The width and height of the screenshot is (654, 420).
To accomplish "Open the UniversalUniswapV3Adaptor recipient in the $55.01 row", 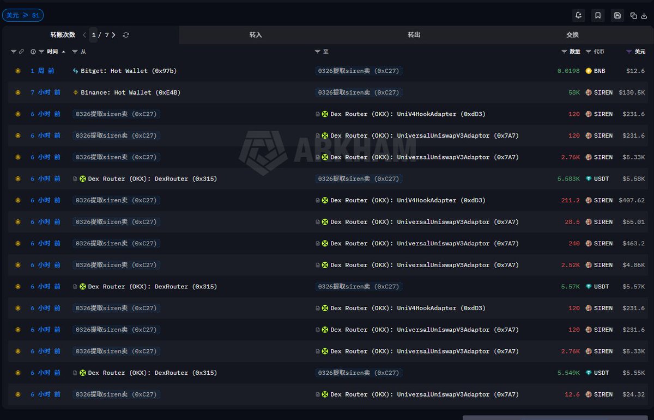I will pyautogui.click(x=425, y=222).
